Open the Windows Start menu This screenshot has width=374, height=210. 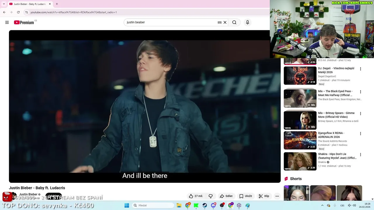click(x=127, y=205)
